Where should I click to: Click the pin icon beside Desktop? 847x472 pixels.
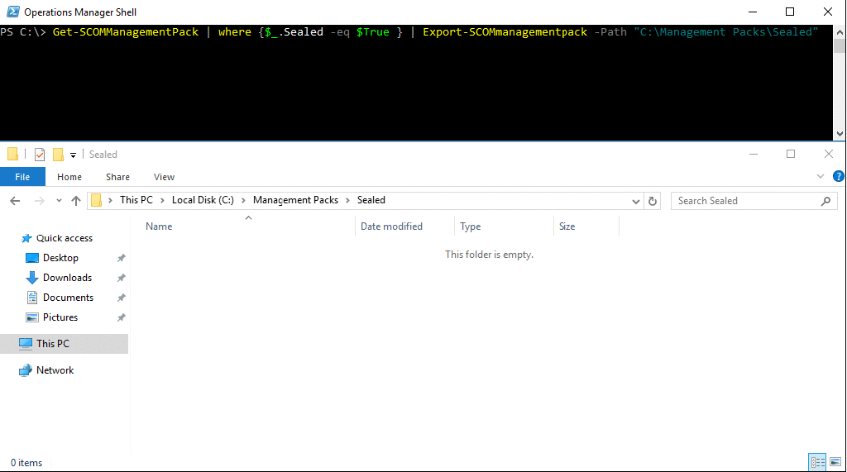click(122, 258)
